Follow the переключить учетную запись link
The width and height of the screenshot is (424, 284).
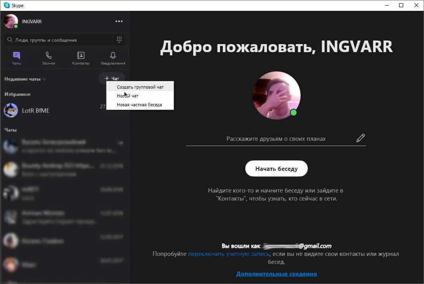(229, 254)
